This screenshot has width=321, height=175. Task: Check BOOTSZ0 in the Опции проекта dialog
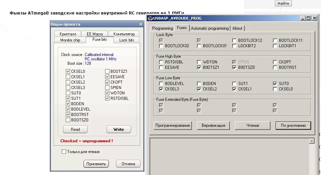(x=68, y=120)
